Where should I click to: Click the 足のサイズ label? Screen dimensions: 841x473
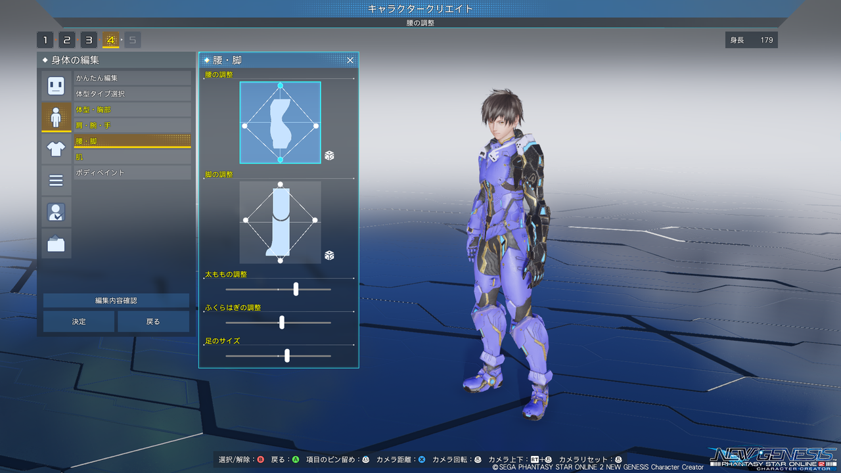(x=223, y=341)
